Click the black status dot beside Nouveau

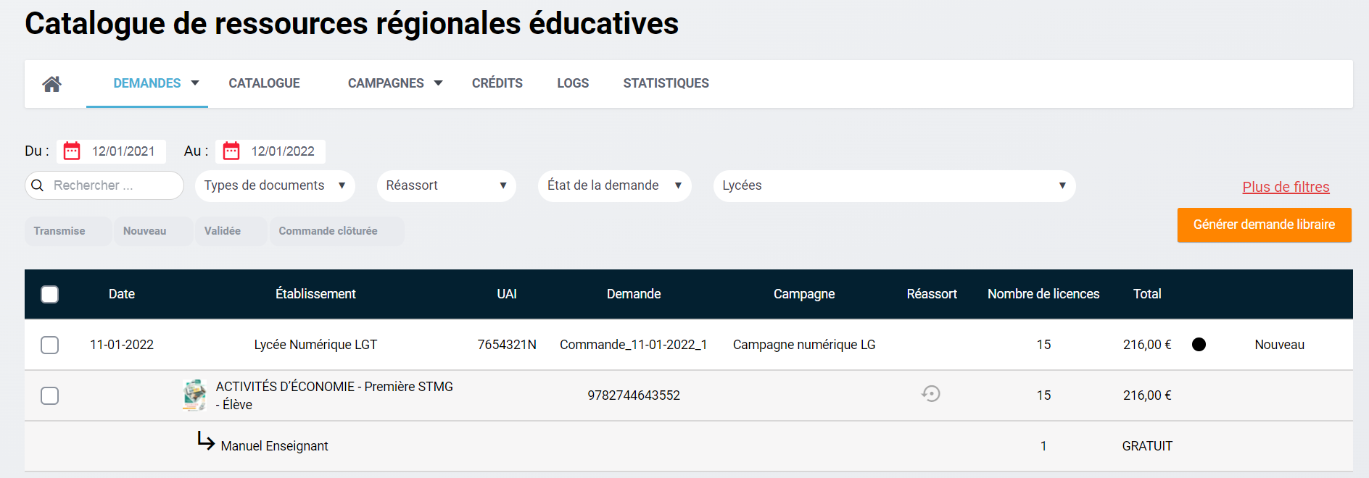pyautogui.click(x=1199, y=345)
